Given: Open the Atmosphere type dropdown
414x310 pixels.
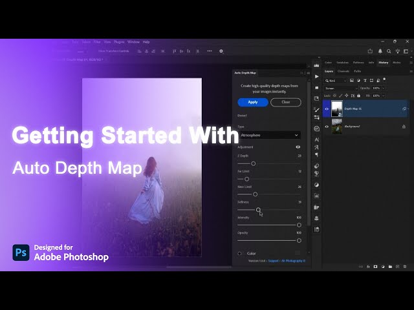Looking at the screenshot, I should [x=269, y=135].
